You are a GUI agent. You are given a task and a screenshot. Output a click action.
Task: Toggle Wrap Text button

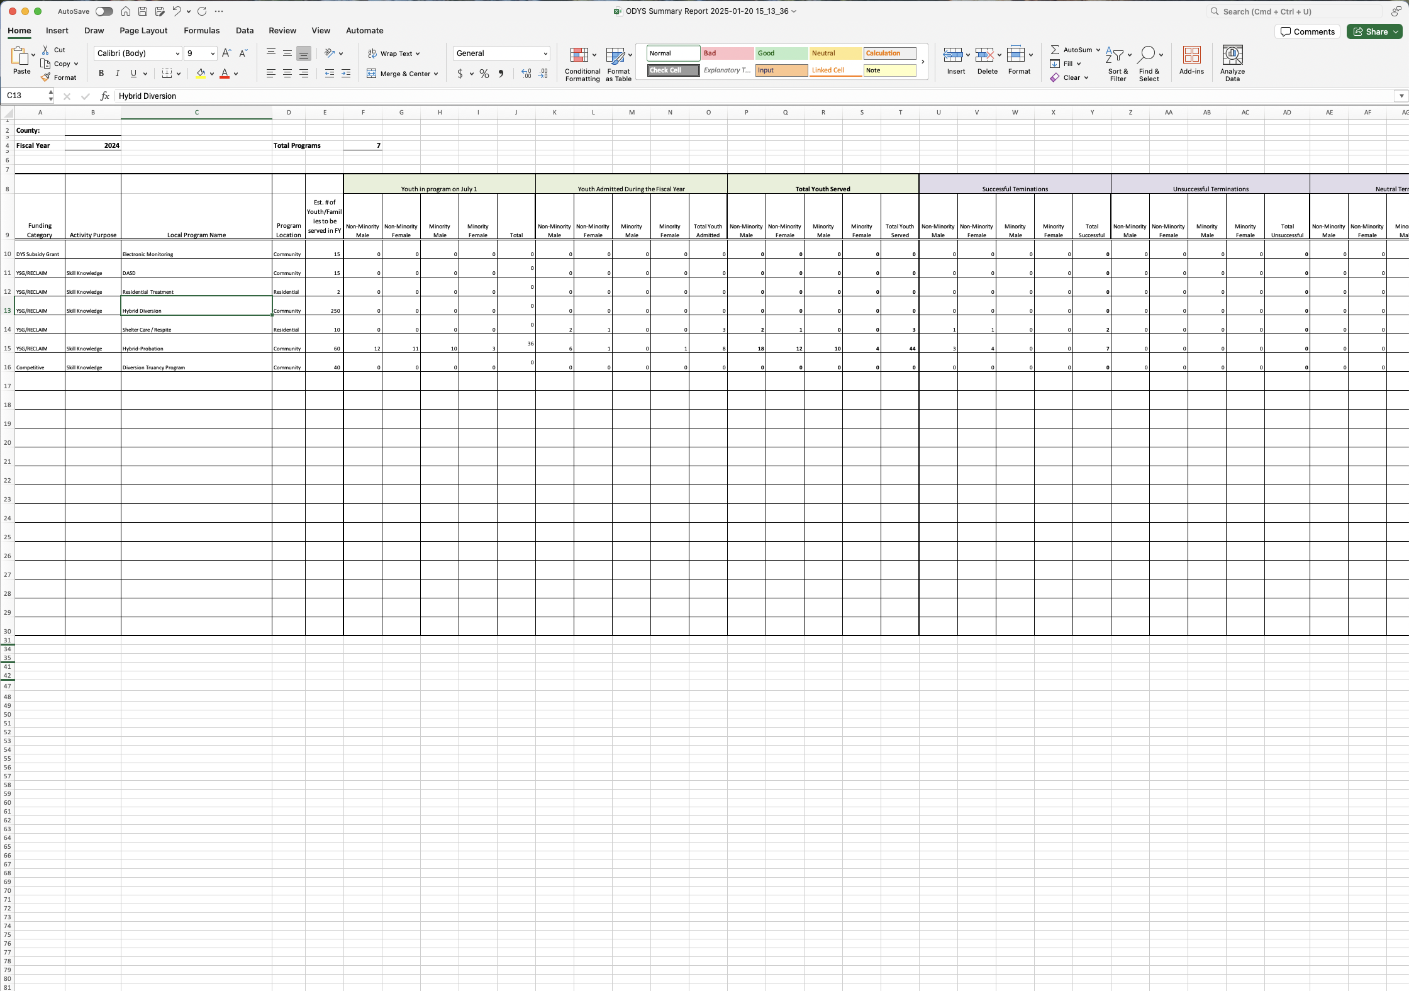tap(391, 53)
